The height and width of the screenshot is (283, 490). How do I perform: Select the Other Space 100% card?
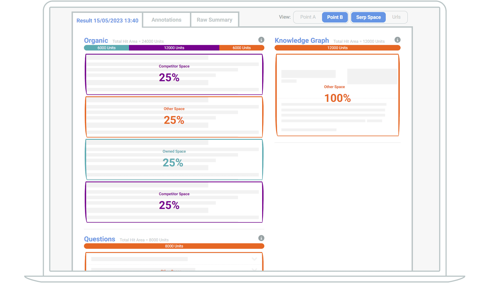[x=338, y=95]
